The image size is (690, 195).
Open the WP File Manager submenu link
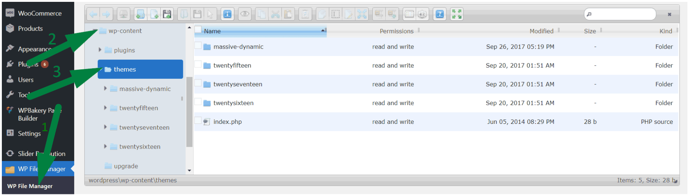[x=30, y=186]
